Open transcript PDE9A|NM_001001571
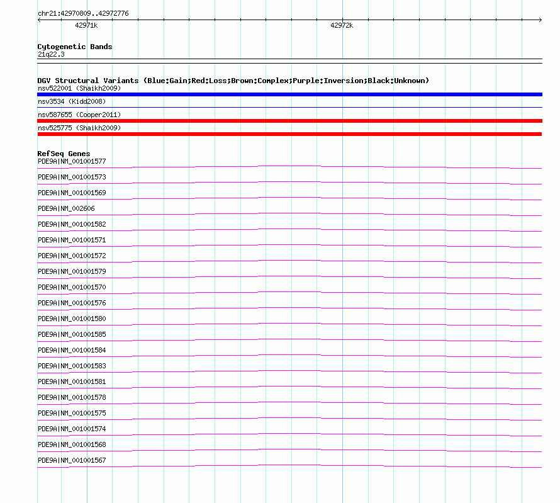This screenshot has height=503, width=560. [x=72, y=240]
